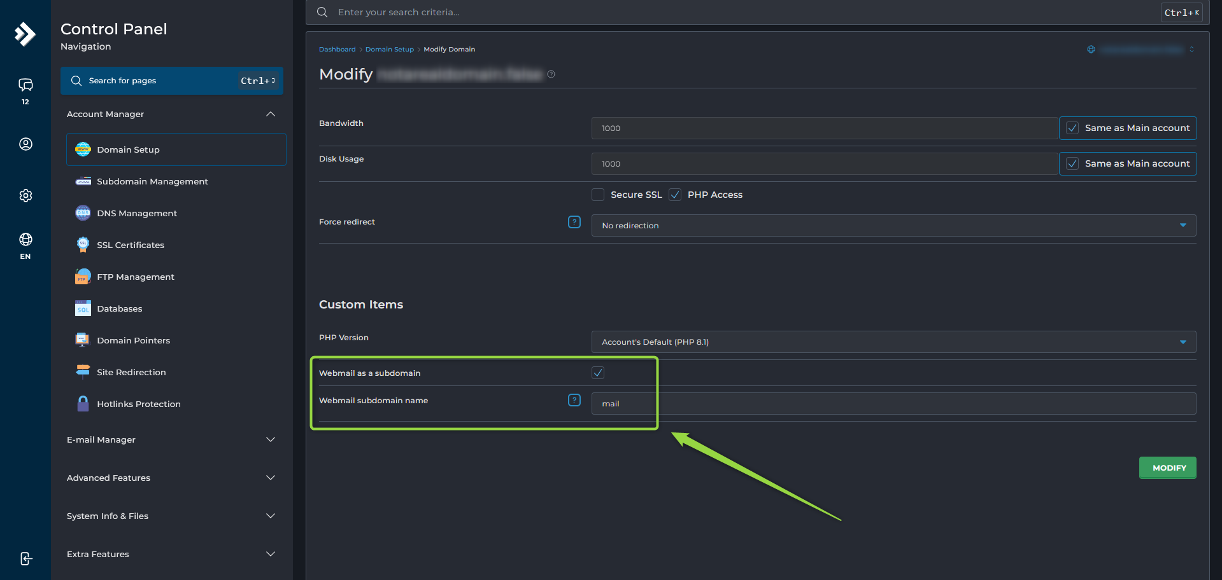Open the PHP Version dropdown

pos(893,342)
